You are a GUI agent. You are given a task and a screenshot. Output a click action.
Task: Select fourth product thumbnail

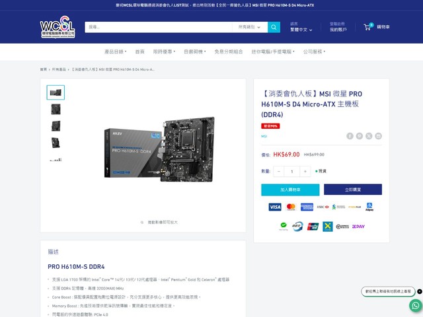(x=56, y=143)
